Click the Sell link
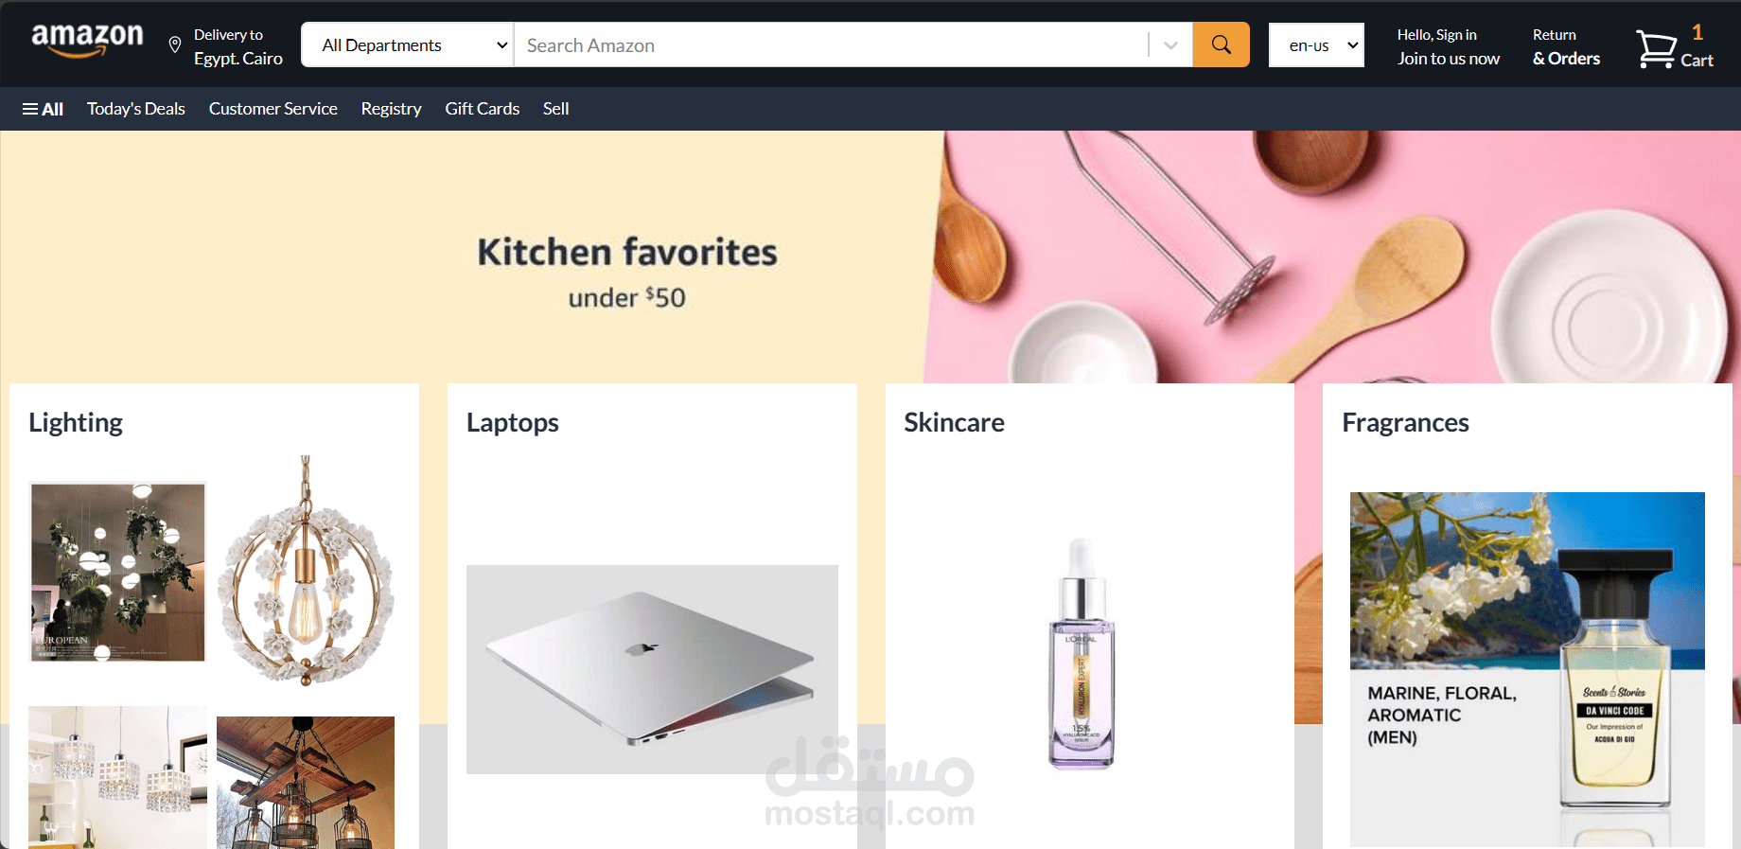This screenshot has height=849, width=1741. (556, 109)
